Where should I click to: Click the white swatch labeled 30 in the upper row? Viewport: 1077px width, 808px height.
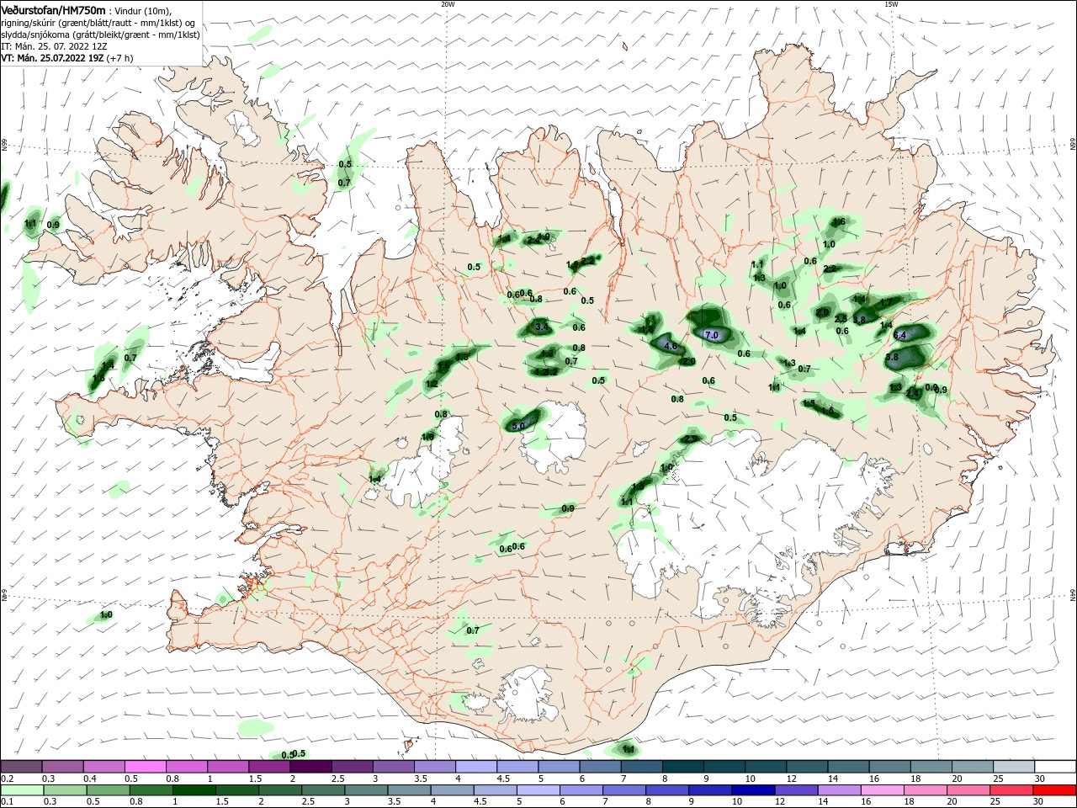[x=1056, y=767]
